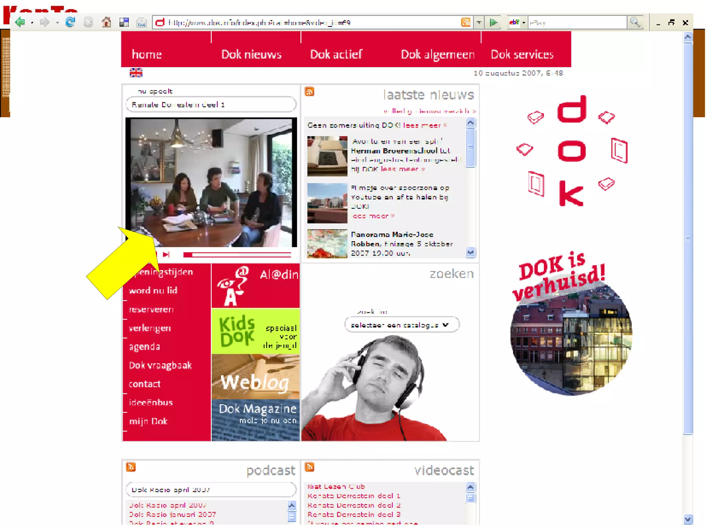Open 'selecteer een catalogus' dropdown
Viewport: 706px width, 529px height.
tap(401, 325)
